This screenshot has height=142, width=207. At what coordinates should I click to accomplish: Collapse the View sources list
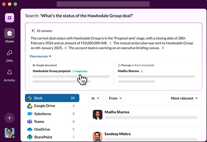40,56
